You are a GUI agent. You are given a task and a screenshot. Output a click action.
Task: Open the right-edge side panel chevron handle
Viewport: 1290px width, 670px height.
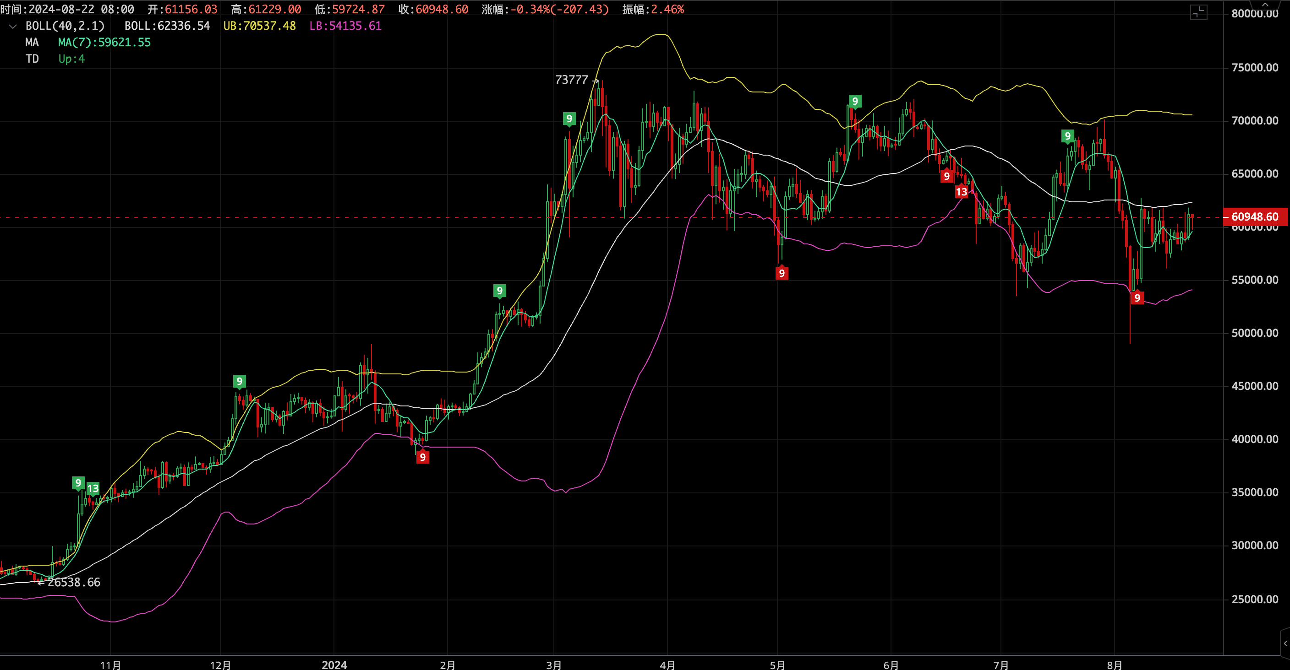(x=1285, y=643)
